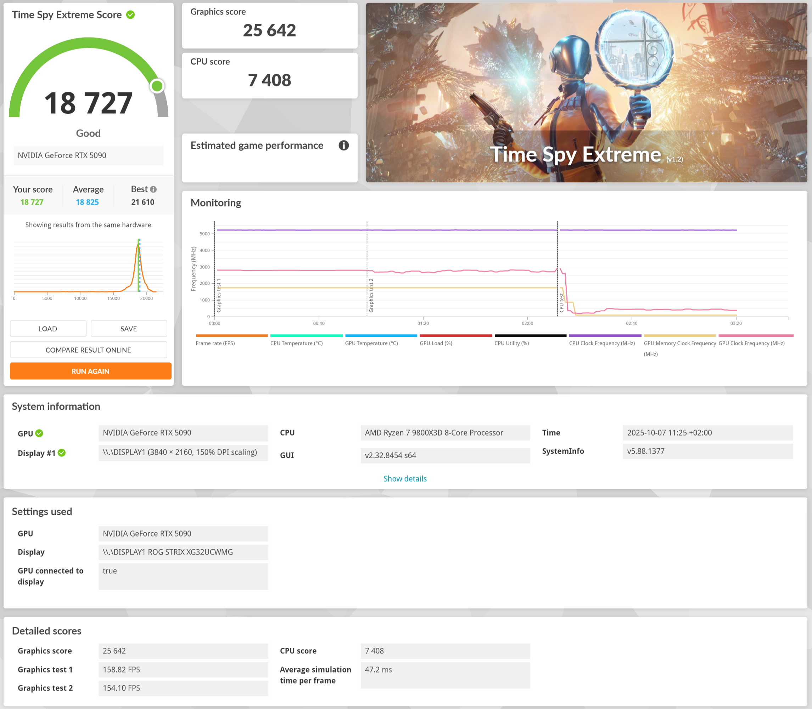Click the SAVE button

point(129,329)
